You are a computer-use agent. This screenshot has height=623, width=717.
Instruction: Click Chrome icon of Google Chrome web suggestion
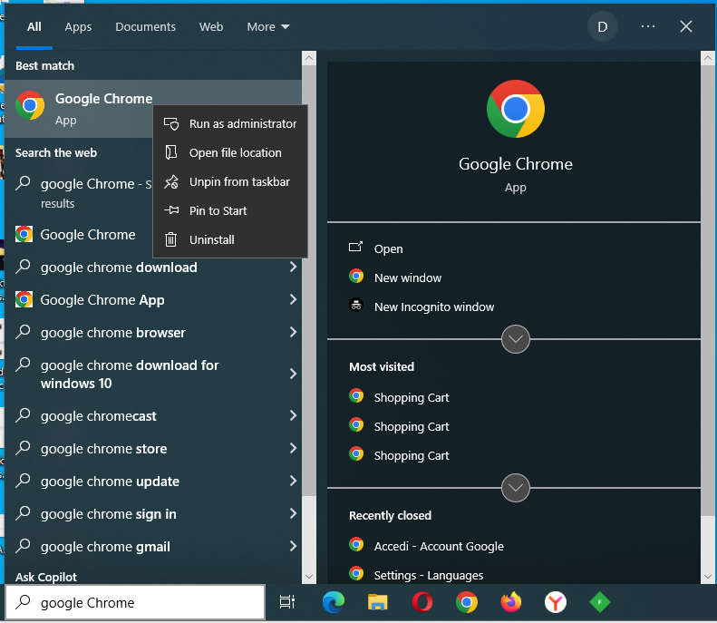tap(24, 234)
